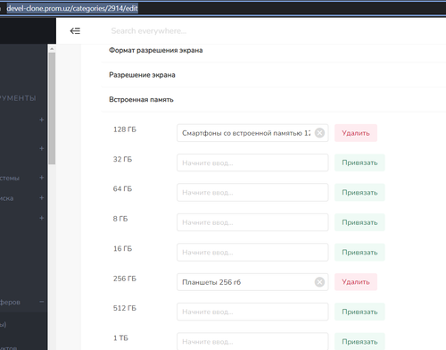The image size is (446, 350).
Task: Click the browser address bar URL
Action: pyautogui.click(x=72, y=8)
